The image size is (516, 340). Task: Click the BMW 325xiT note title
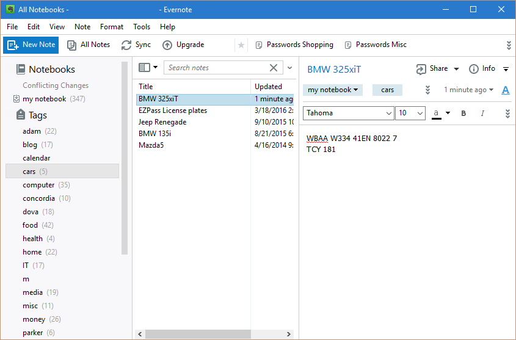click(x=334, y=70)
